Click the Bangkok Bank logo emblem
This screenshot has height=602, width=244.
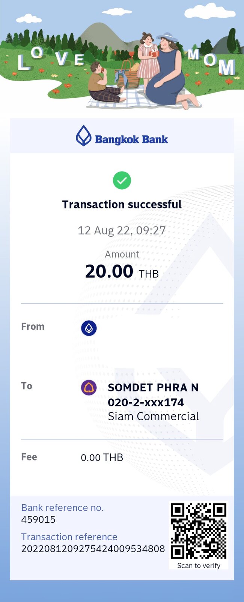click(x=84, y=135)
